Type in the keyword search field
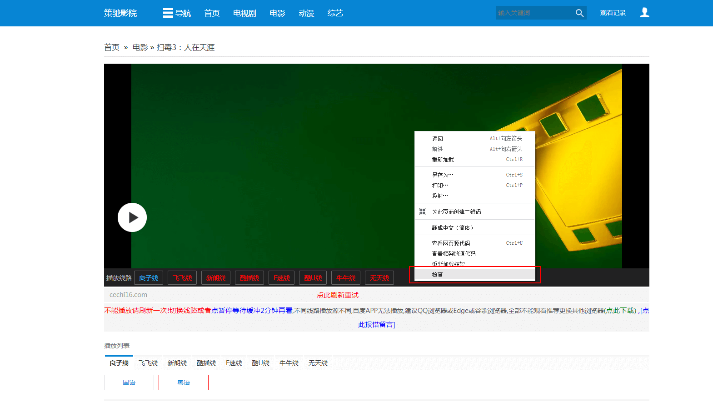Image resolution: width=713 pixels, height=408 pixels. (x=534, y=13)
